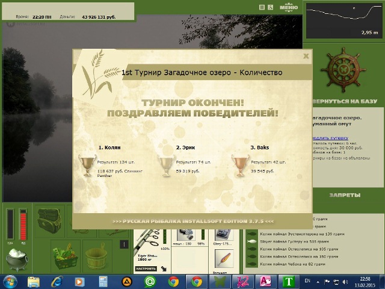
Task: Open the first Chrome taskbar icon
Action: tap(174, 282)
